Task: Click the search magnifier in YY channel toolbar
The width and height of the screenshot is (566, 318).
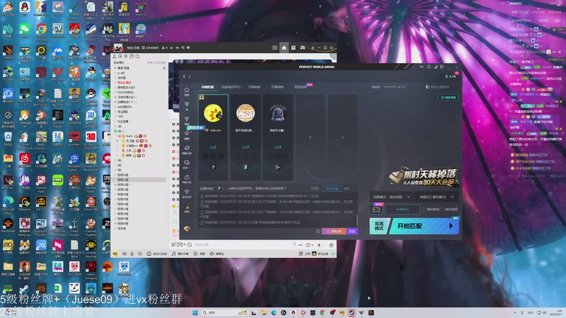Action: pyautogui.click(x=137, y=57)
